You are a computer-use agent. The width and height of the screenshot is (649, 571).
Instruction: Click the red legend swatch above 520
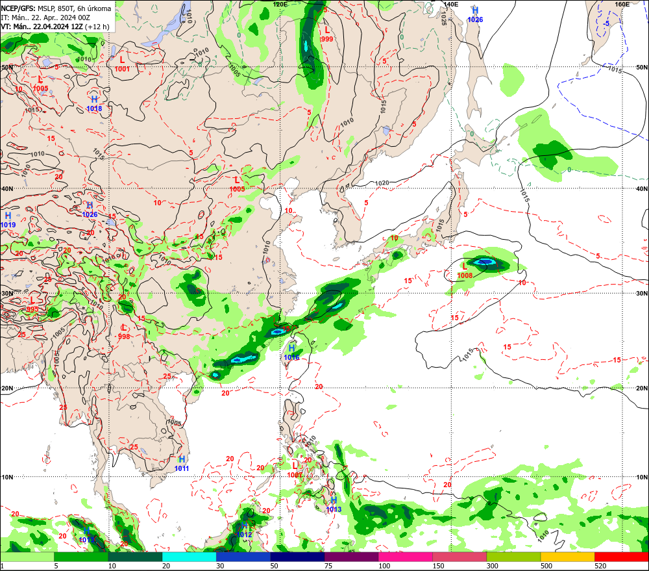point(622,557)
